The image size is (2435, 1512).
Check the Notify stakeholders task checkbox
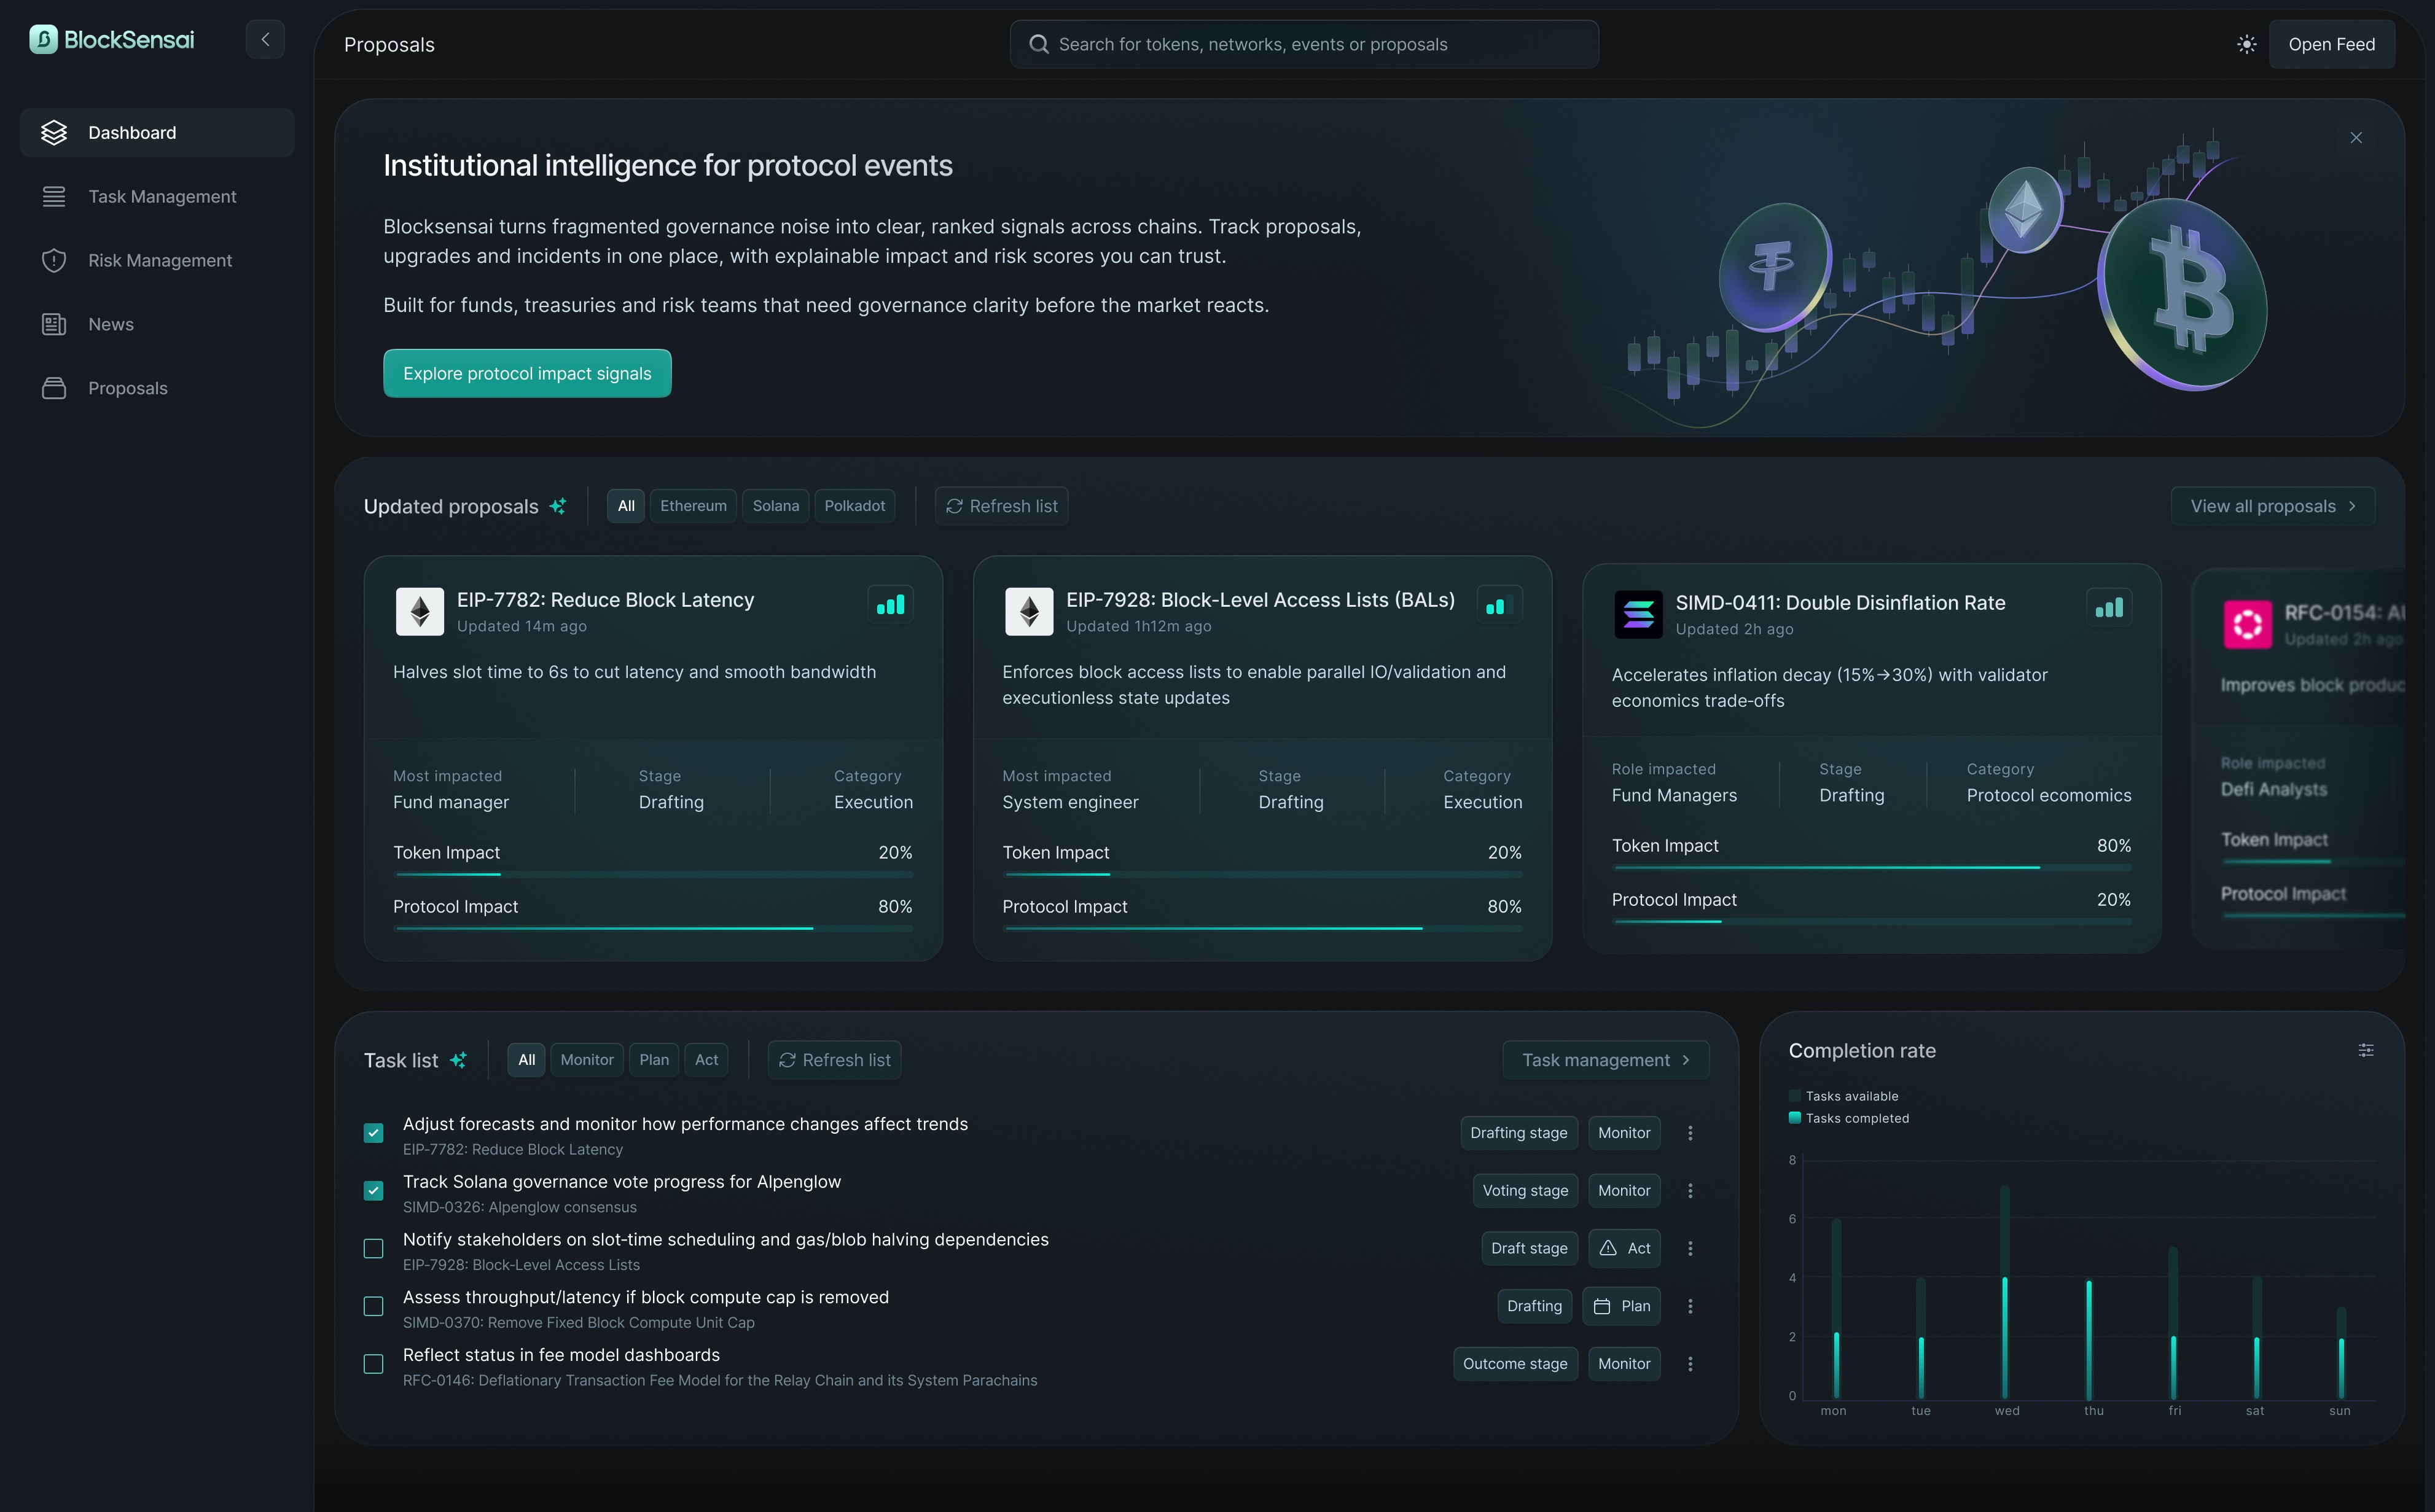pyautogui.click(x=373, y=1249)
